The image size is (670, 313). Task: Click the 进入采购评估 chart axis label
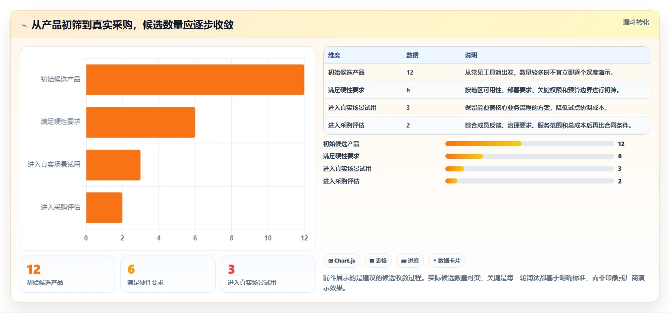pos(61,207)
